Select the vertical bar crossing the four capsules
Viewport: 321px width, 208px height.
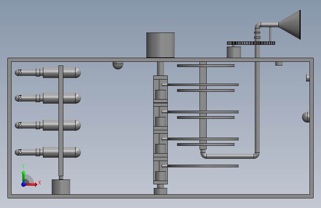[61, 121]
